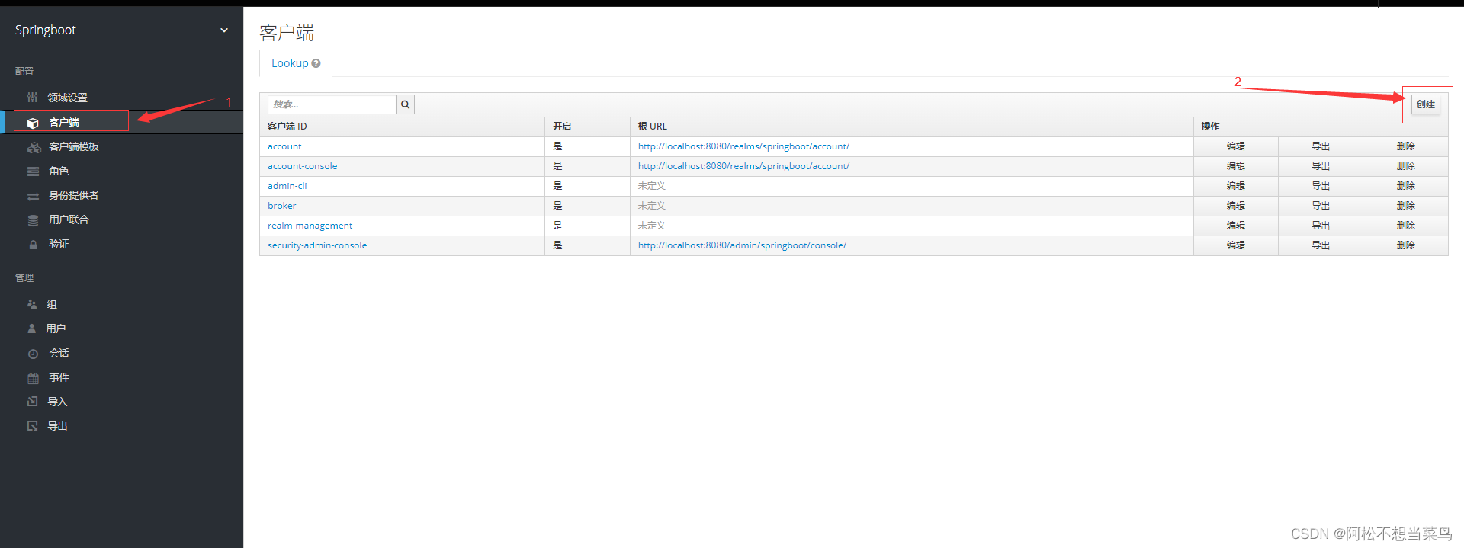Open the Lookup tab
1464x548 pixels.
296,63
